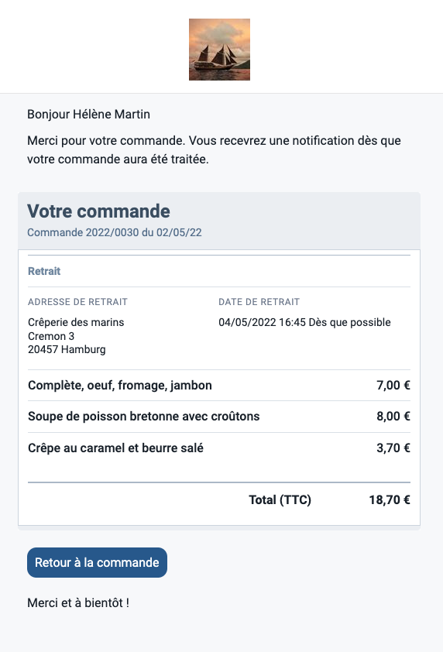Click the ADRESSE DE RETRAIT label
Viewport: 443px width, 652px height.
[77, 302]
